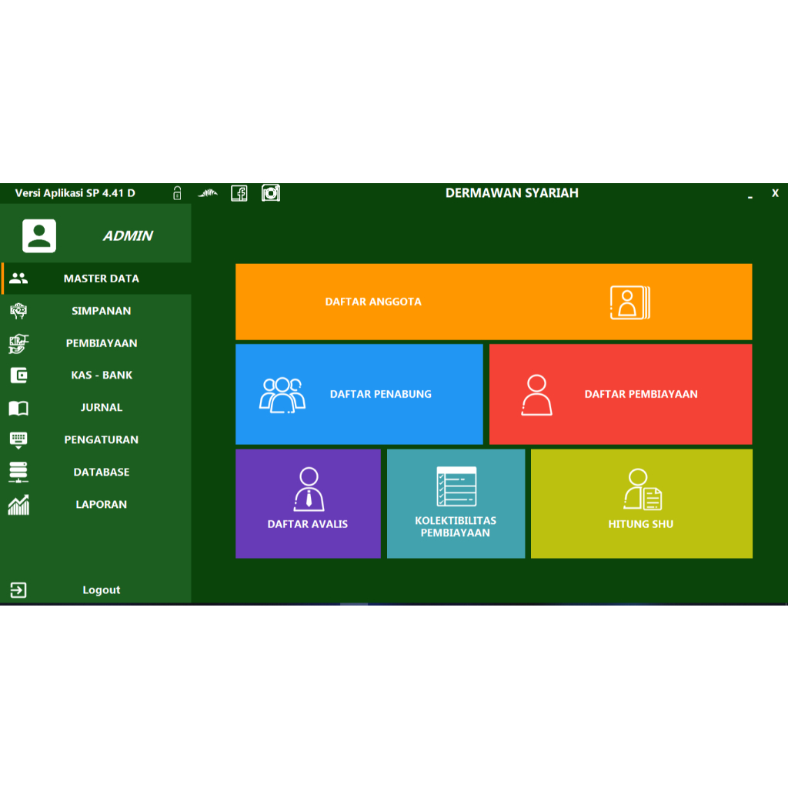This screenshot has width=788, height=788.
Task: Open the PENGATURAN menu
Action: (96, 440)
